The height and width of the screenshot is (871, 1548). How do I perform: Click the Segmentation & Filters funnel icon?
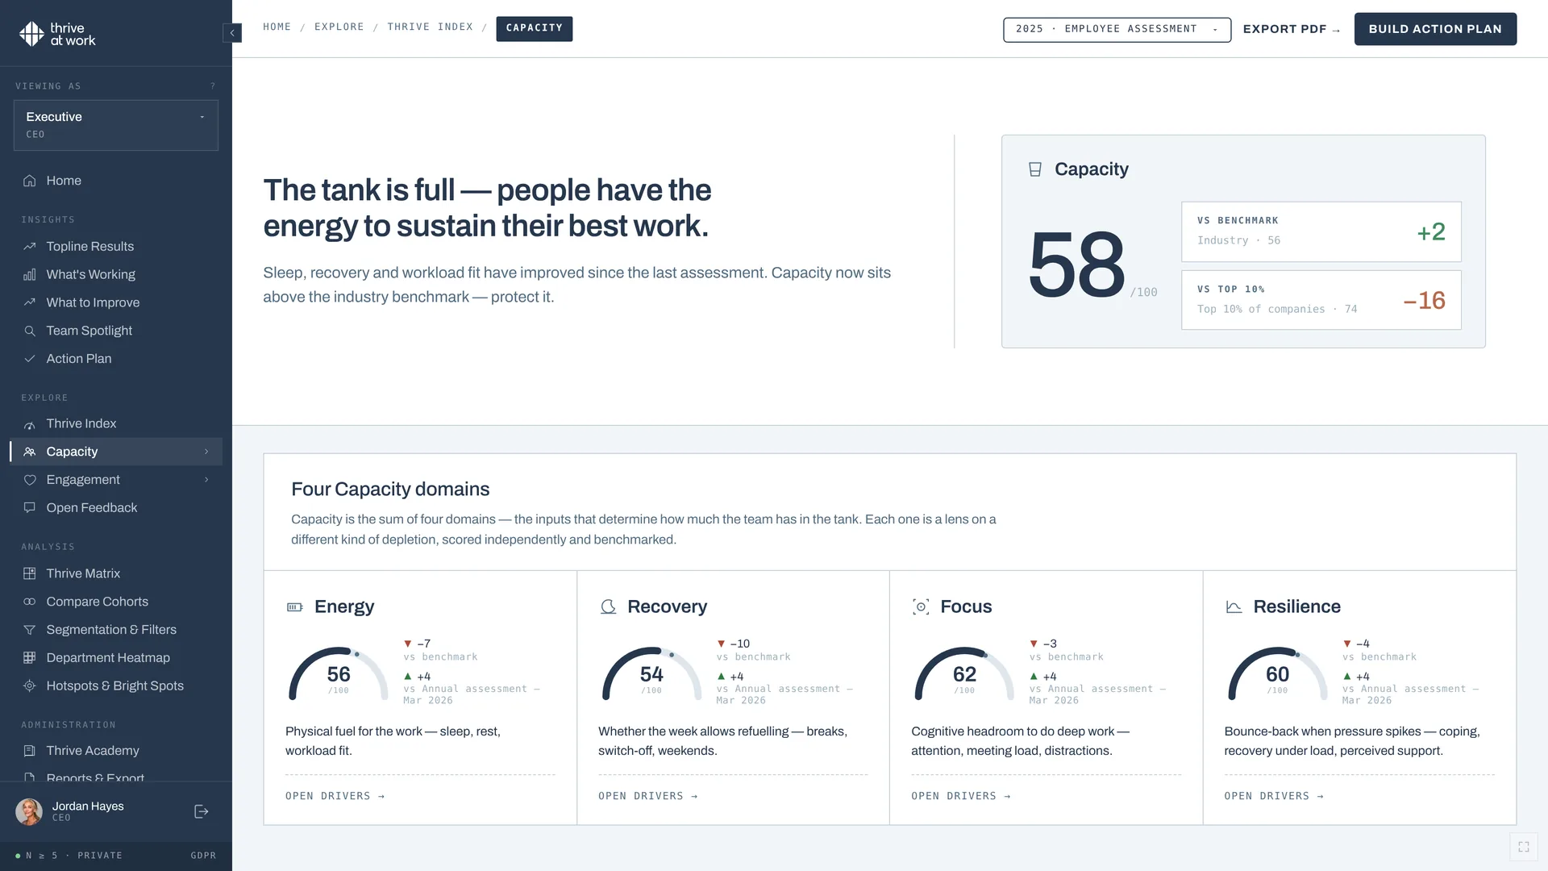pyautogui.click(x=30, y=630)
